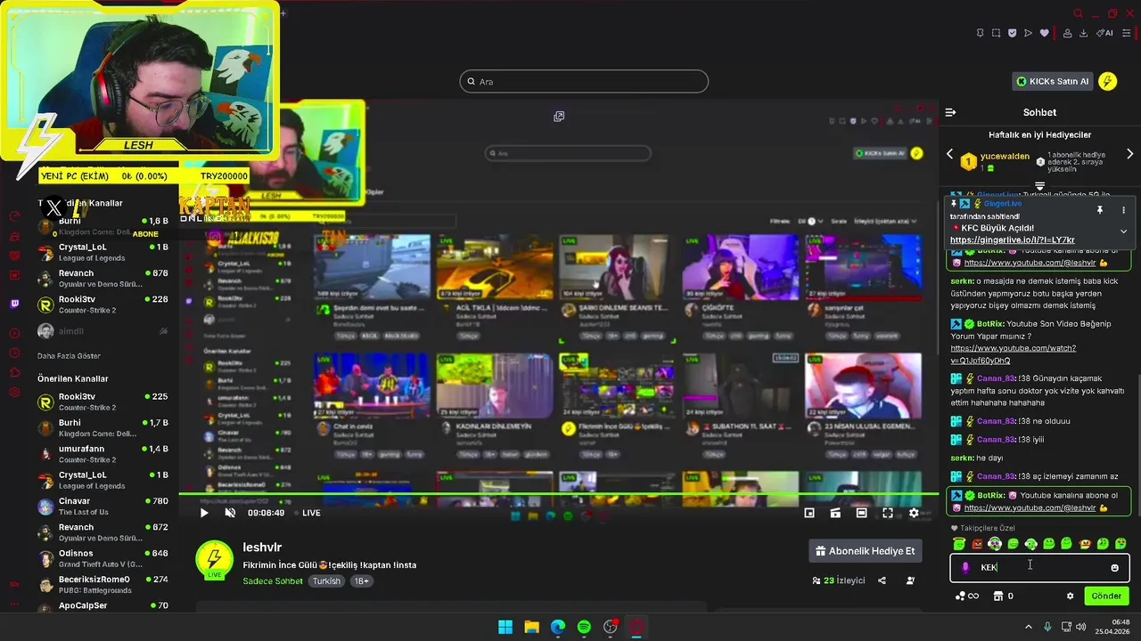This screenshot has width=1141, height=641.
Task: Unmute the stream audio
Action: click(x=230, y=513)
